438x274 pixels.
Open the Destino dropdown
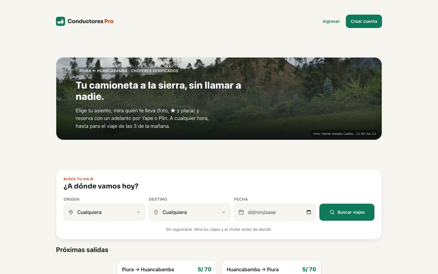tap(189, 212)
